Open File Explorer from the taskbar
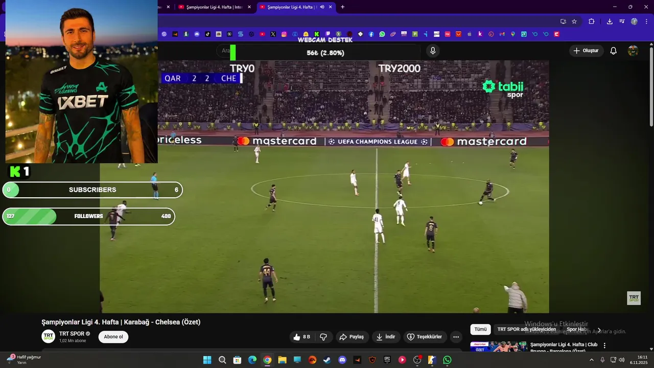The height and width of the screenshot is (368, 654). (282, 360)
